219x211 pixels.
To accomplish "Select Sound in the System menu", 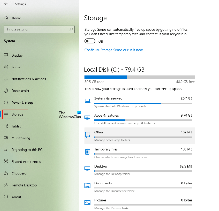I will tap(16, 67).
